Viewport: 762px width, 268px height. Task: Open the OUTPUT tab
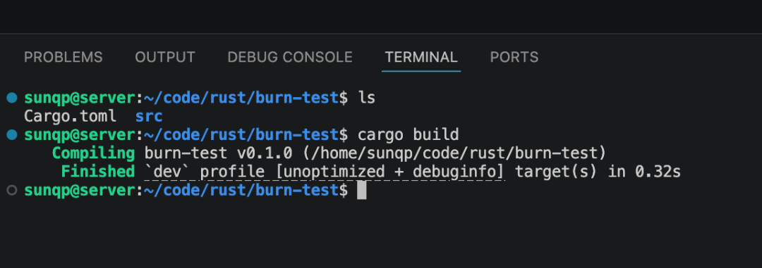tap(164, 57)
